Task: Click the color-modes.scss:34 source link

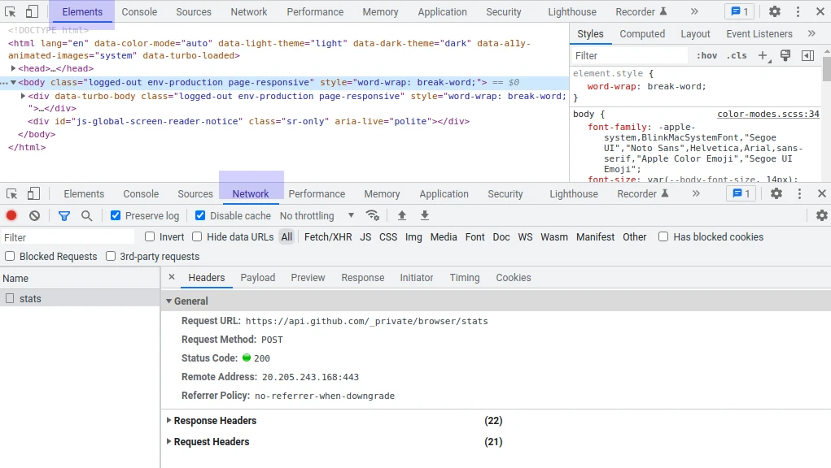Action: (768, 115)
